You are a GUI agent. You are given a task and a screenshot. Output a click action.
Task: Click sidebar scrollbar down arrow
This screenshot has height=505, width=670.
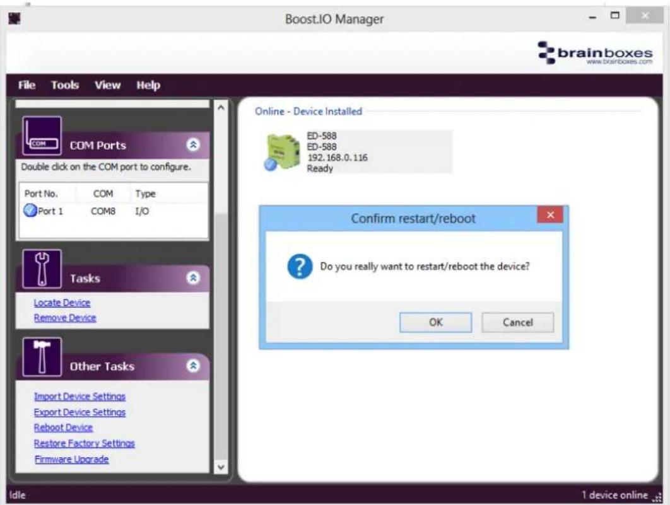coord(221,467)
